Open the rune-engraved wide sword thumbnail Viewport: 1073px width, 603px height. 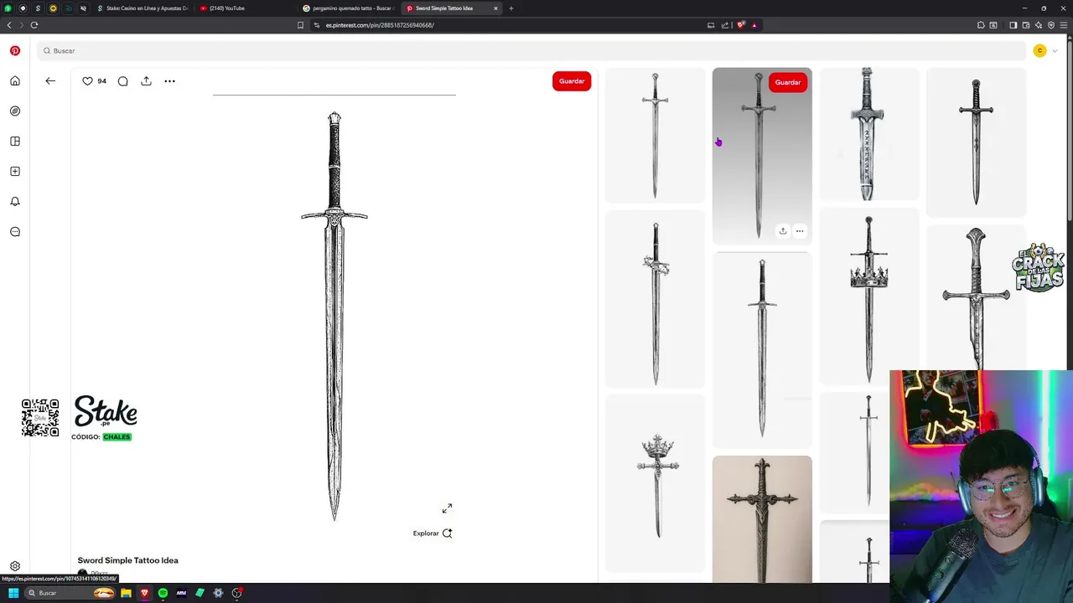click(868, 134)
